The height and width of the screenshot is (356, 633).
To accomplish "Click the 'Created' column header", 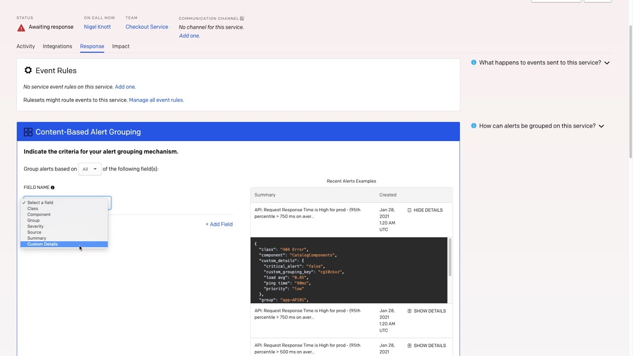I will pyautogui.click(x=388, y=195).
